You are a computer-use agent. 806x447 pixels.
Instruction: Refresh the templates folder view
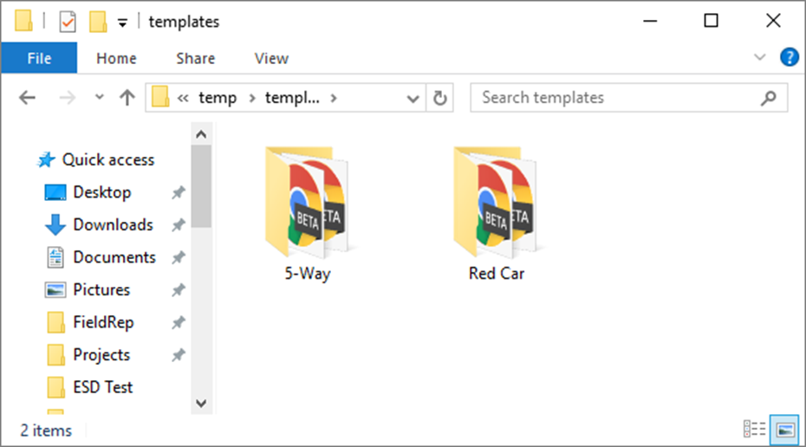pyautogui.click(x=440, y=98)
